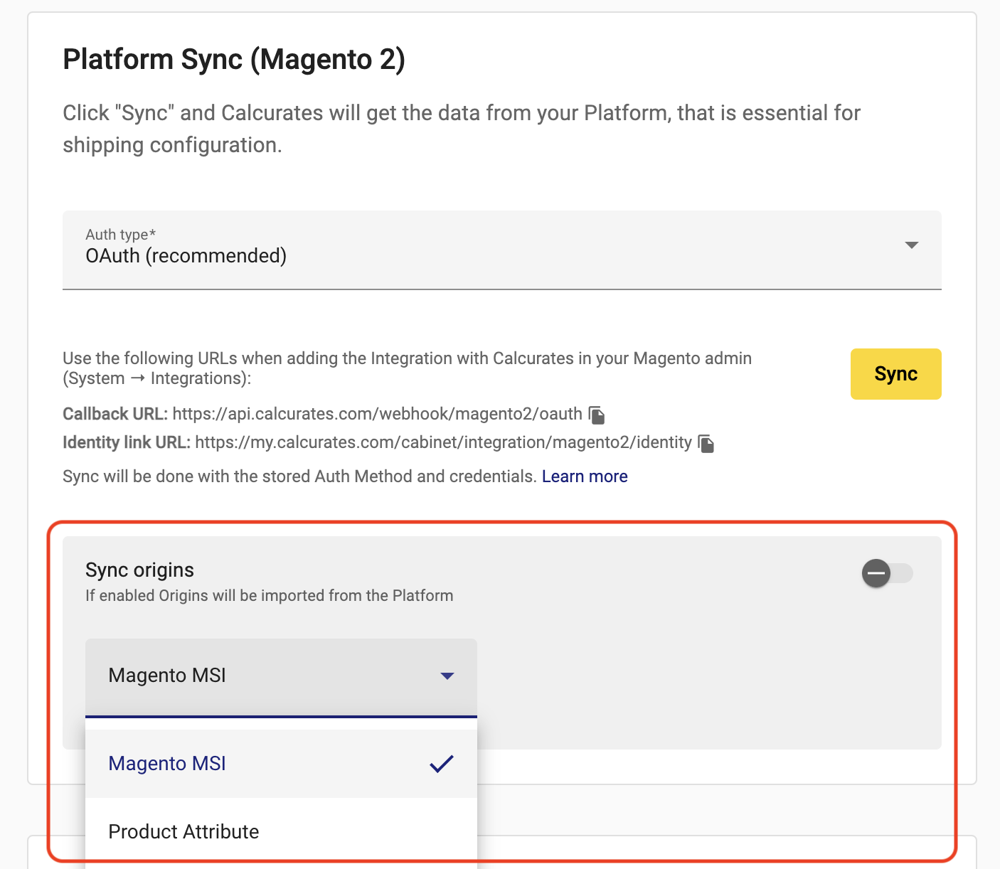The height and width of the screenshot is (869, 1000).
Task: Click the Sync origins label
Action: (x=140, y=570)
